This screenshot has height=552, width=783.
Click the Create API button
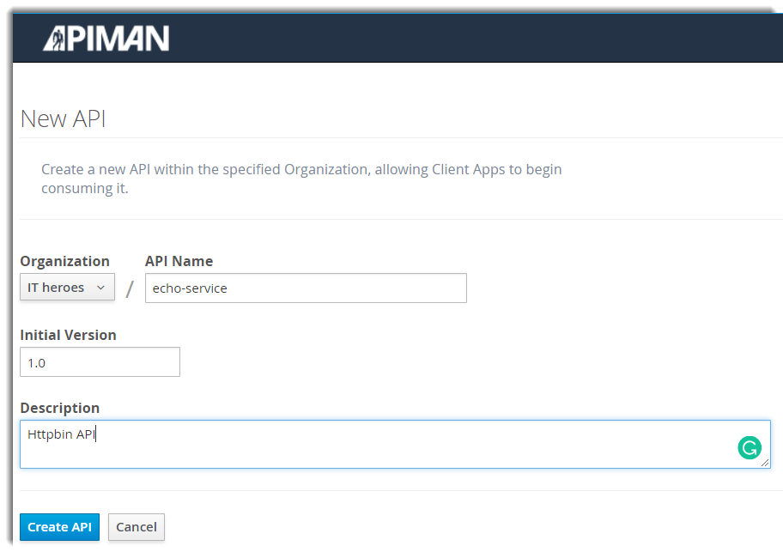pos(59,527)
